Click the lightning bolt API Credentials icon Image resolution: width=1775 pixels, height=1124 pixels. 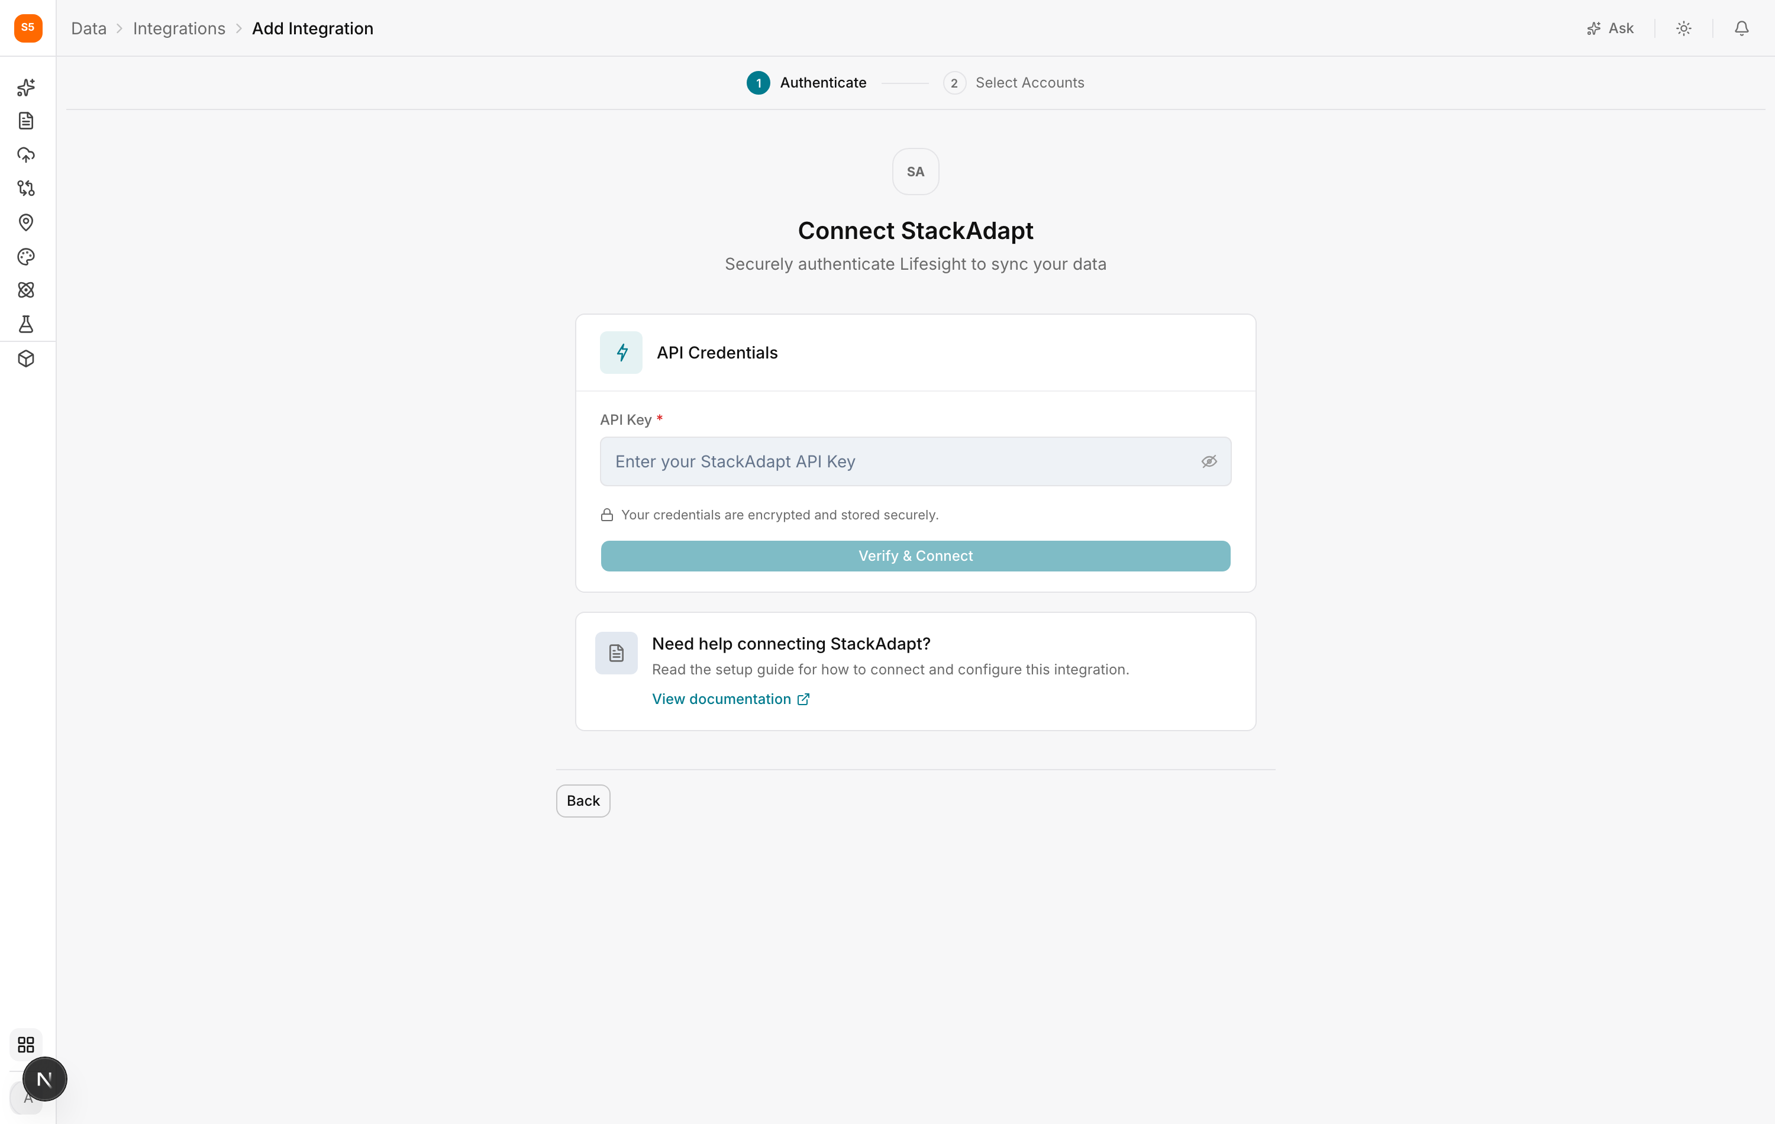coord(621,353)
